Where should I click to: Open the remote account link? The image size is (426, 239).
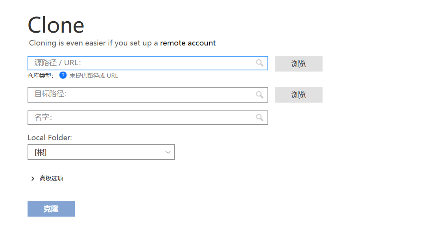(x=188, y=43)
